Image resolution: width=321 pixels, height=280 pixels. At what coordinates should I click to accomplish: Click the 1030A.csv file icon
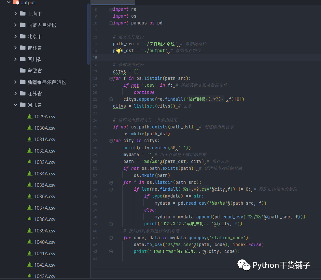coord(30,128)
